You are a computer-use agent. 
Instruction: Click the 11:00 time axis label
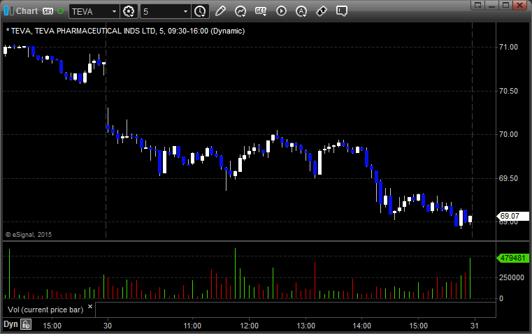192,326
